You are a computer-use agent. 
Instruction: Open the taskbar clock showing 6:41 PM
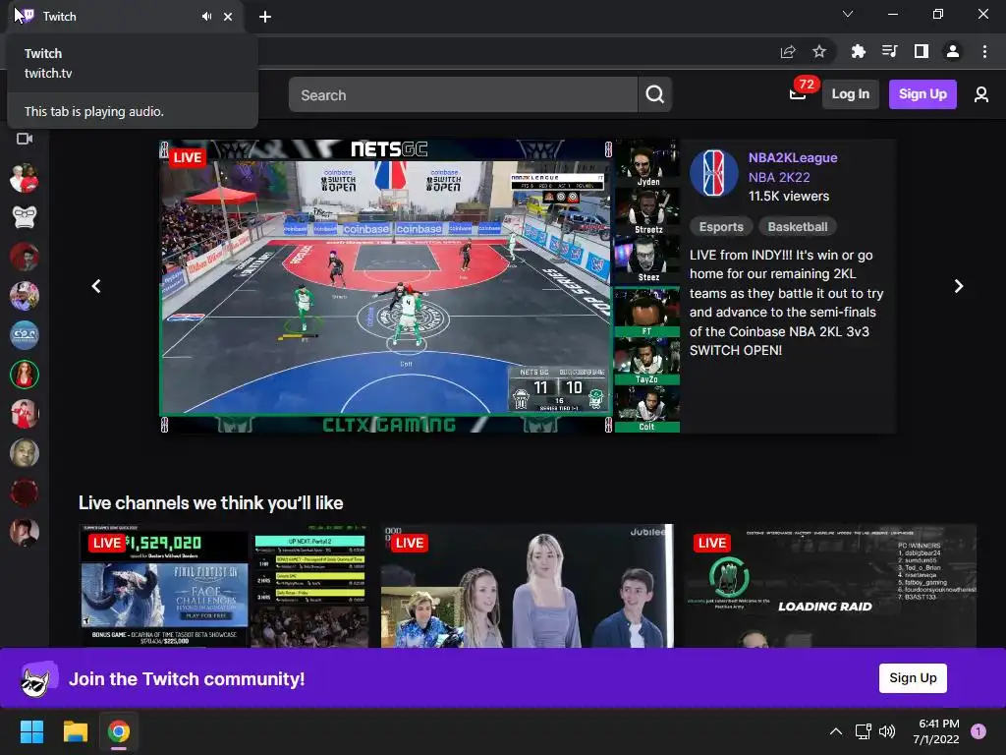click(x=936, y=731)
